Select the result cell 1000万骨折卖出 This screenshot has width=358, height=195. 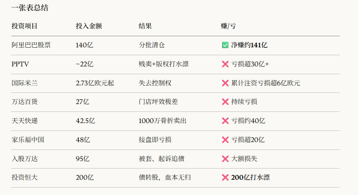point(162,121)
